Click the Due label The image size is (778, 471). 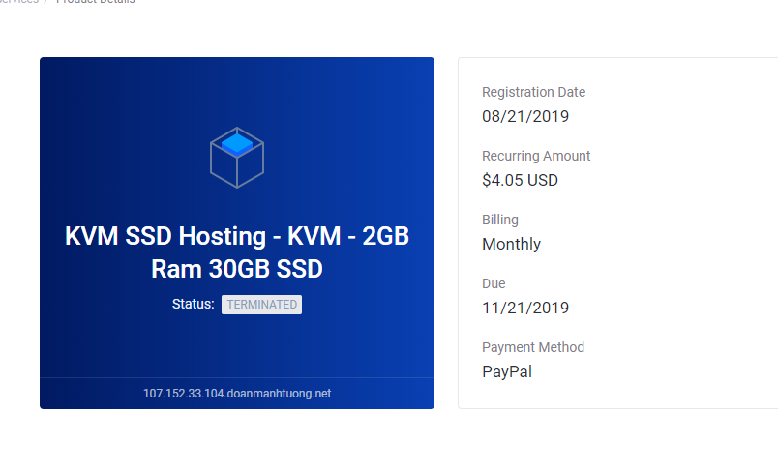[x=494, y=283]
